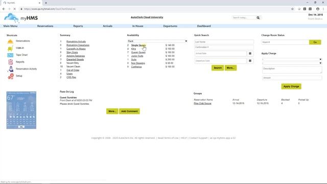Open the Walk-In shortcut cart icon
The height and width of the screenshot is (184, 327).
(x=10, y=48)
